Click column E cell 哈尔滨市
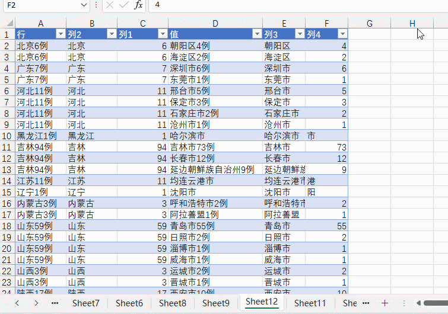 click(284, 136)
